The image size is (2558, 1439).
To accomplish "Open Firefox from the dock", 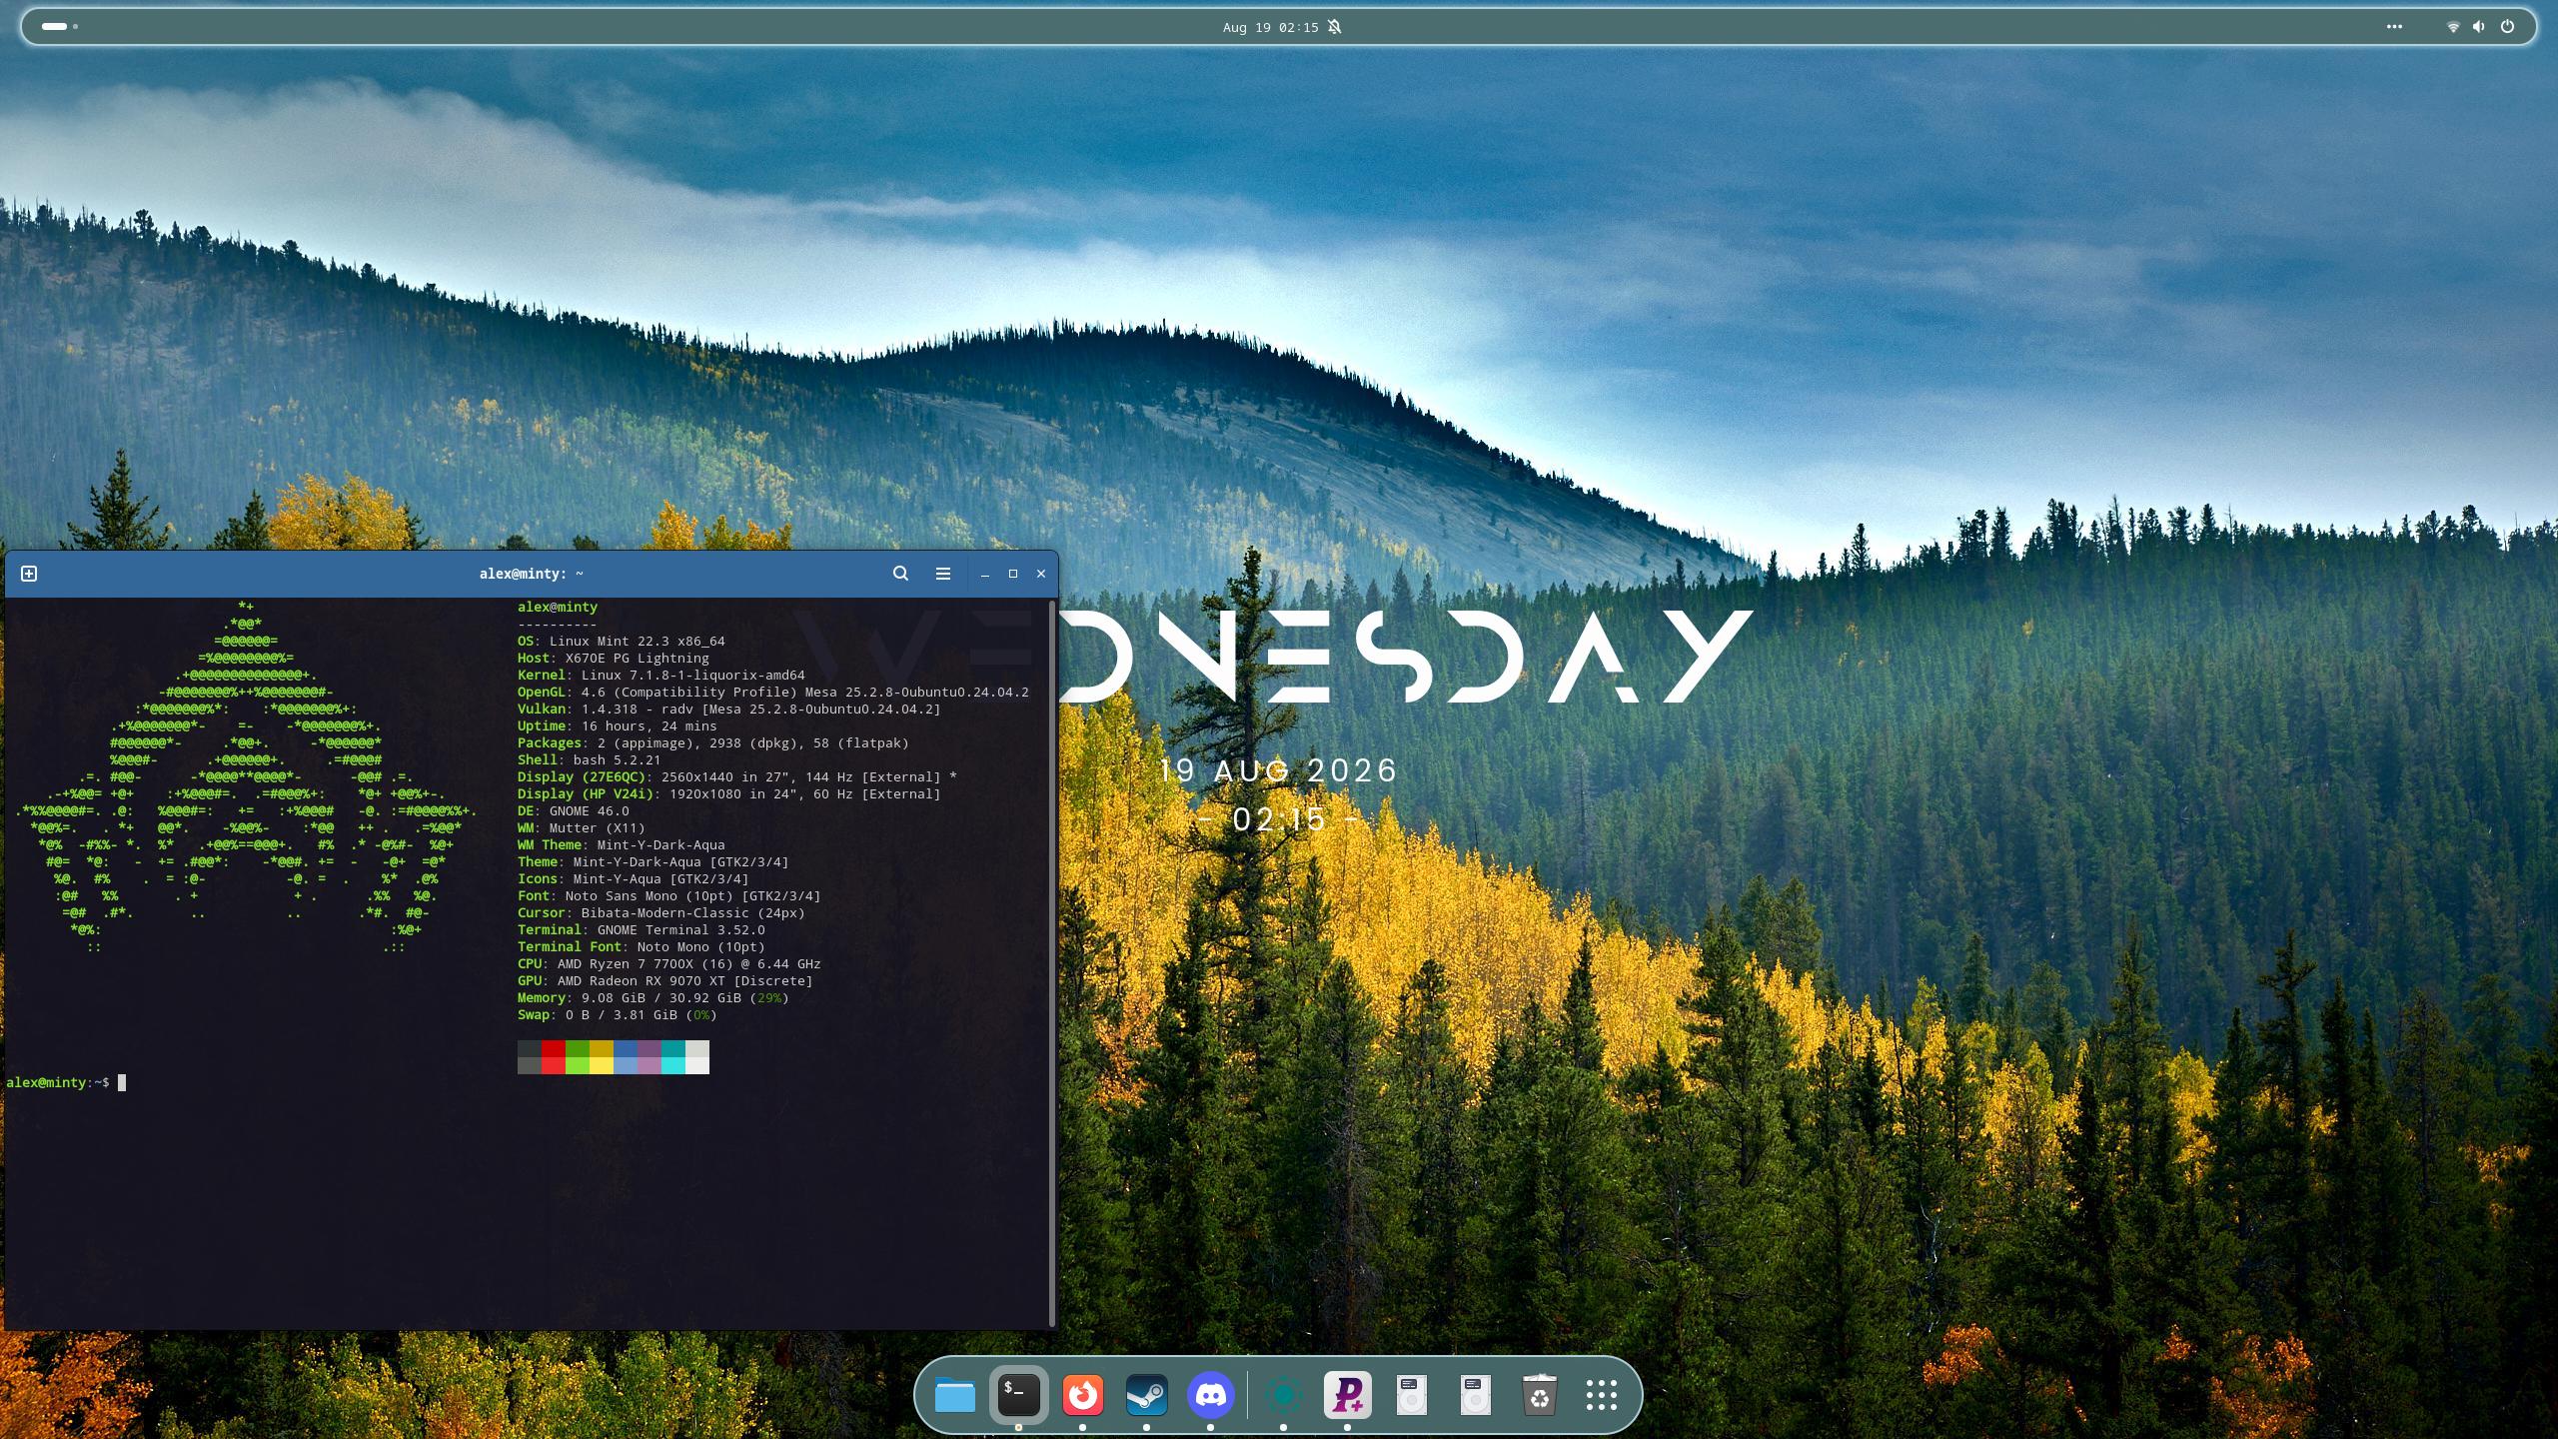I will pyautogui.click(x=1082, y=1395).
